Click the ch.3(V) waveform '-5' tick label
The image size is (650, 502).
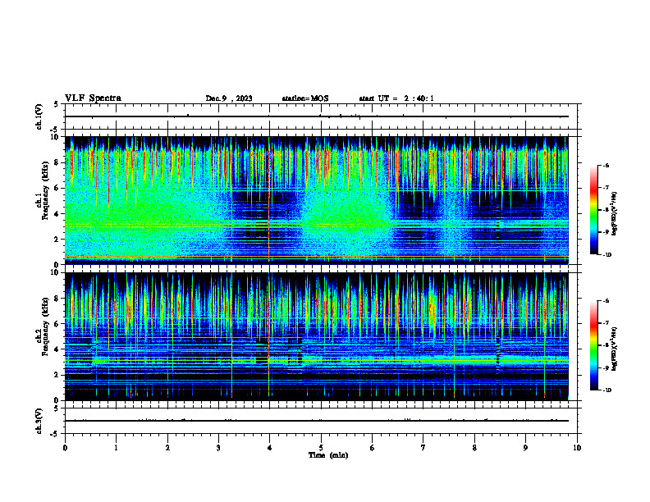click(x=55, y=434)
